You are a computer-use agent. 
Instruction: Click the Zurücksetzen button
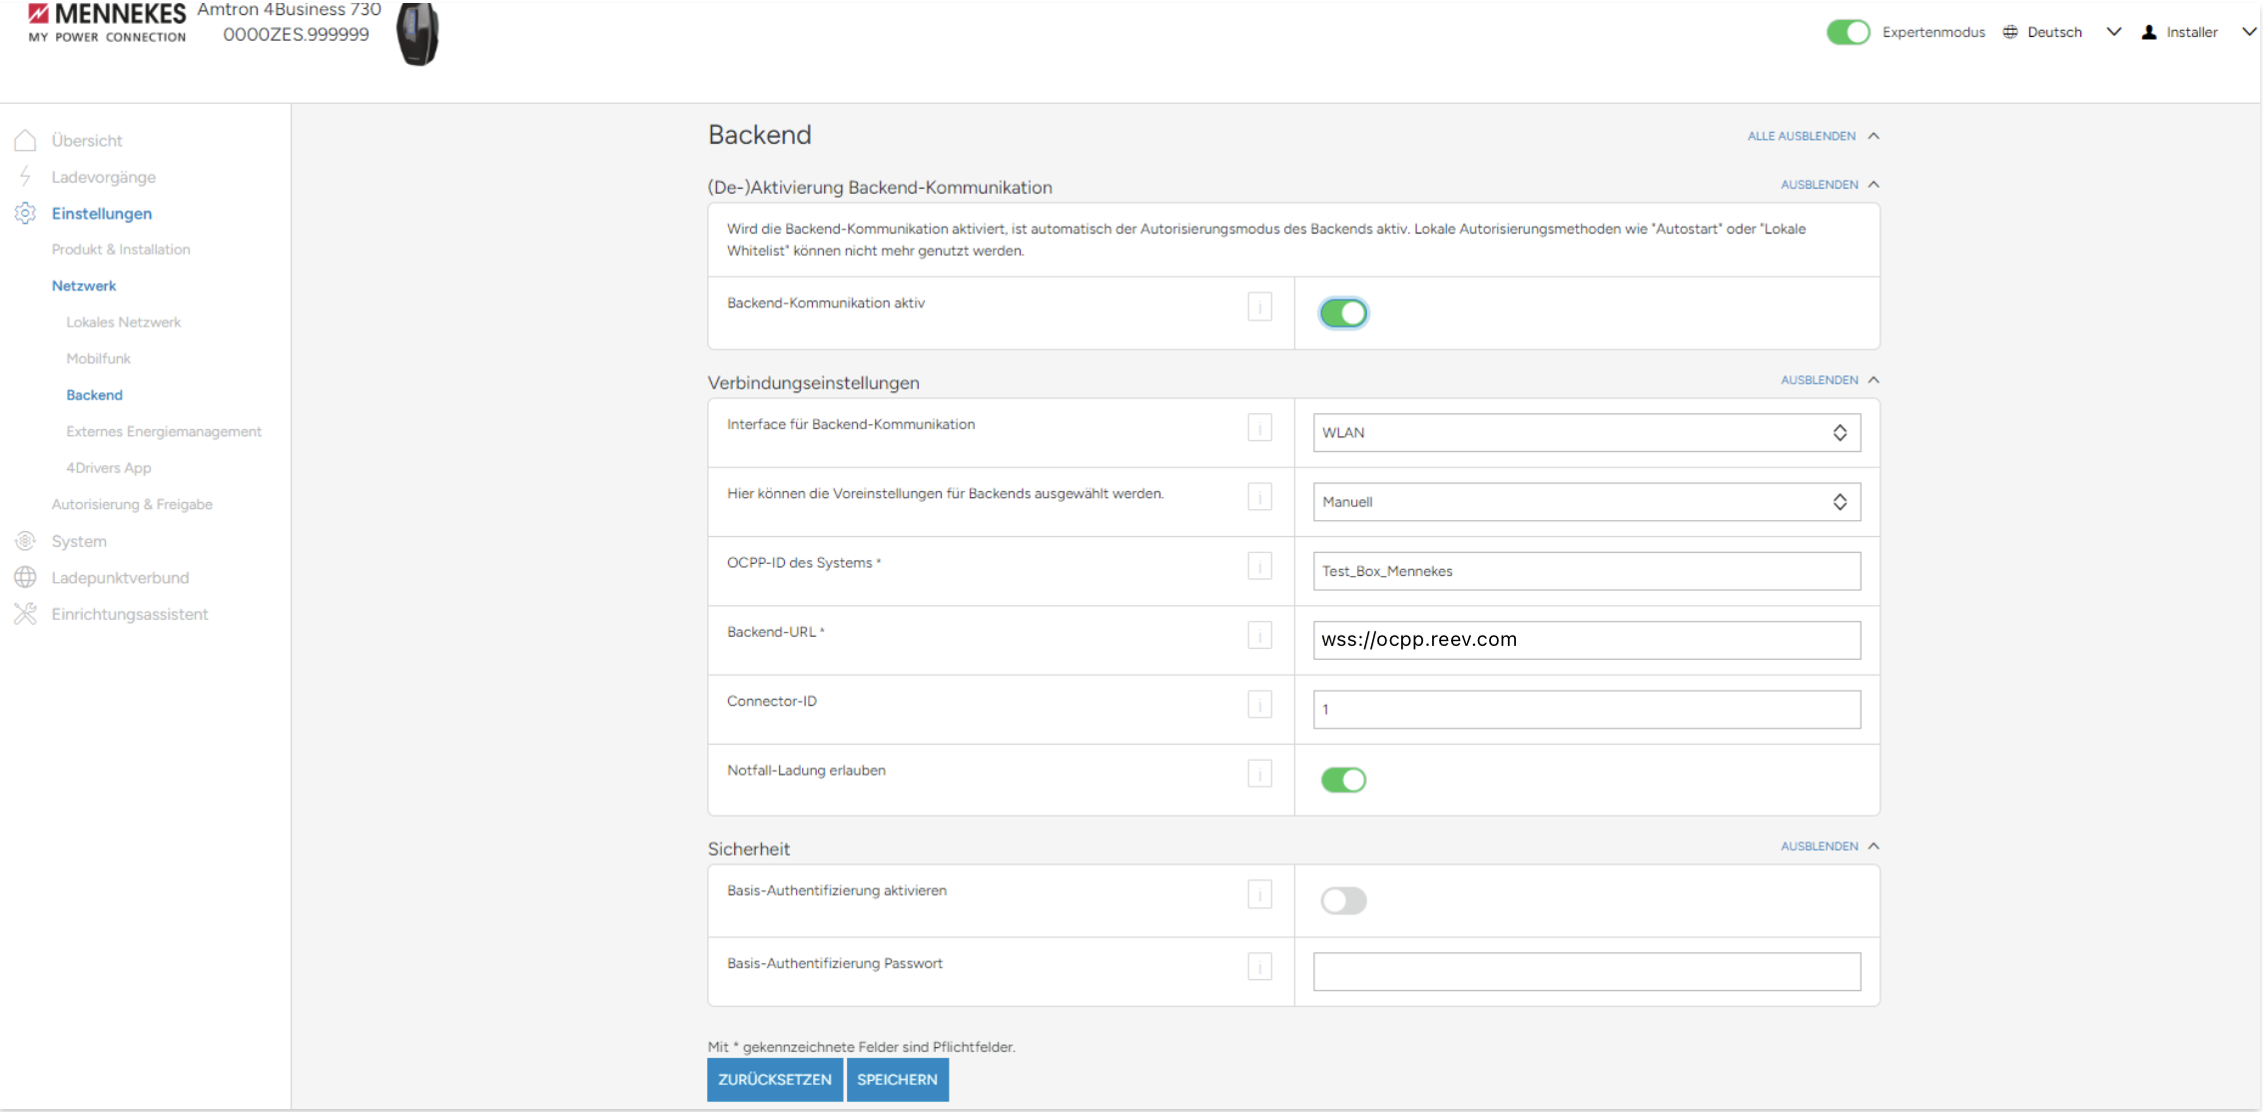(x=774, y=1079)
